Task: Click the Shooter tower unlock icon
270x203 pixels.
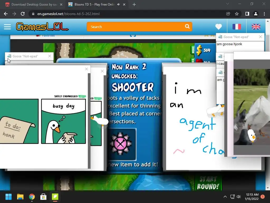Action: click(x=121, y=144)
